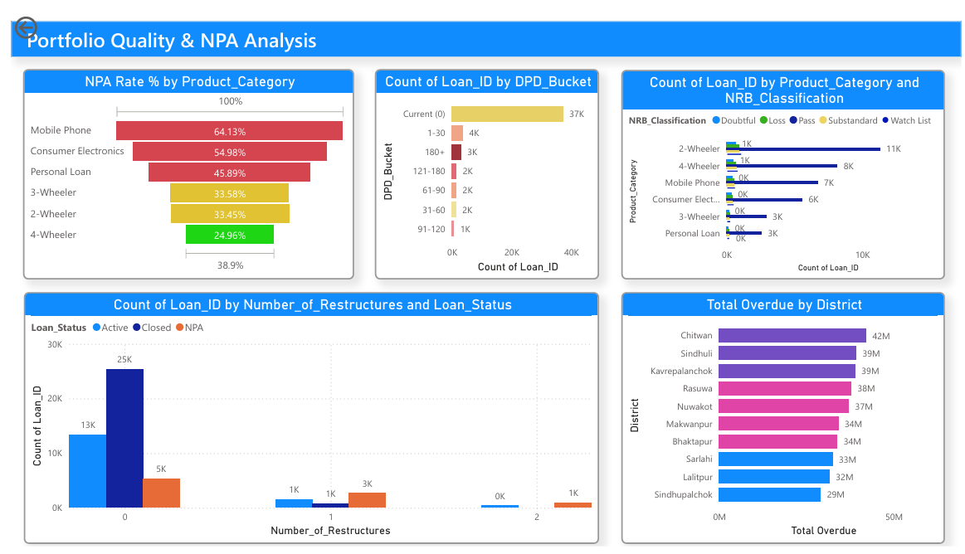Select Closed loan status legend item
965x554 pixels.
coord(152,328)
